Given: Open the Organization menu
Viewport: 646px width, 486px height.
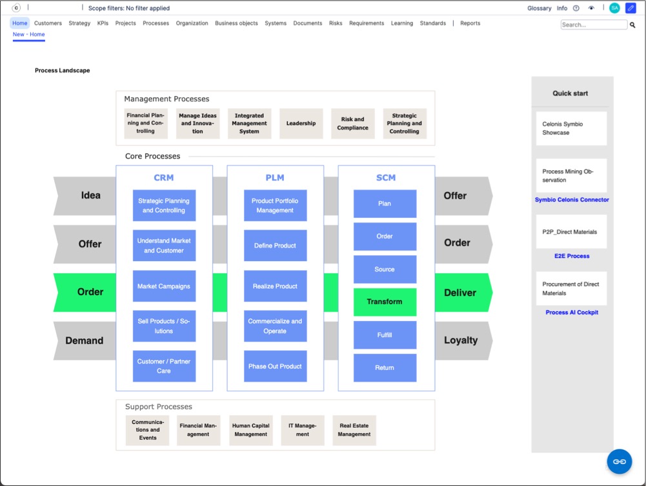Looking at the screenshot, I should click(192, 23).
